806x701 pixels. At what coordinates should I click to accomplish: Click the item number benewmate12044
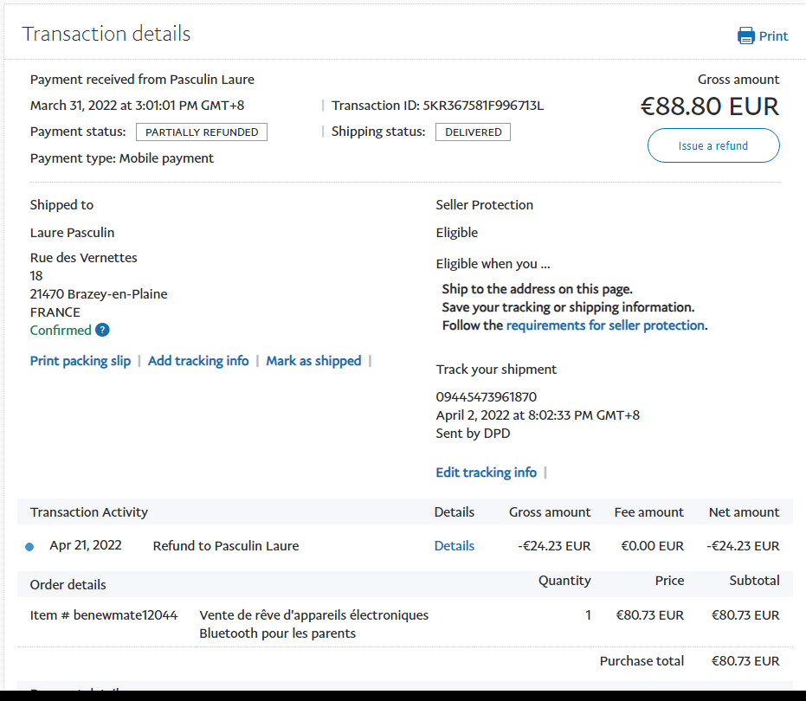pos(124,615)
